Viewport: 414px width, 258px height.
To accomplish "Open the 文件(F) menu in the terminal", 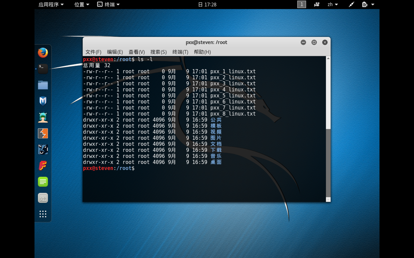I will [x=93, y=52].
